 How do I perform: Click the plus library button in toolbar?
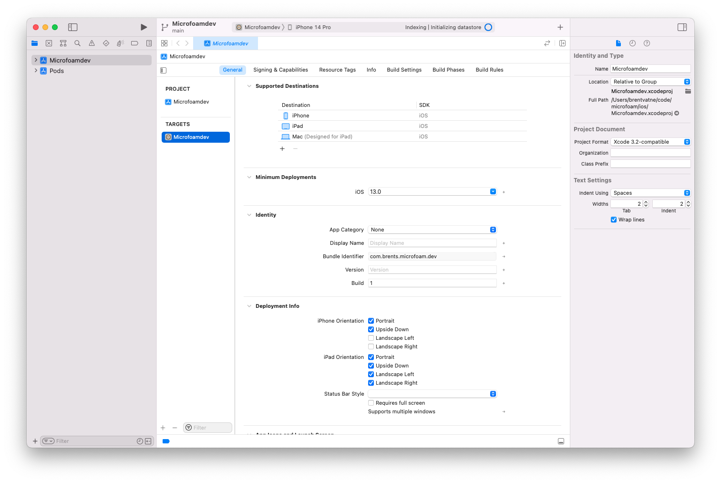tap(560, 27)
